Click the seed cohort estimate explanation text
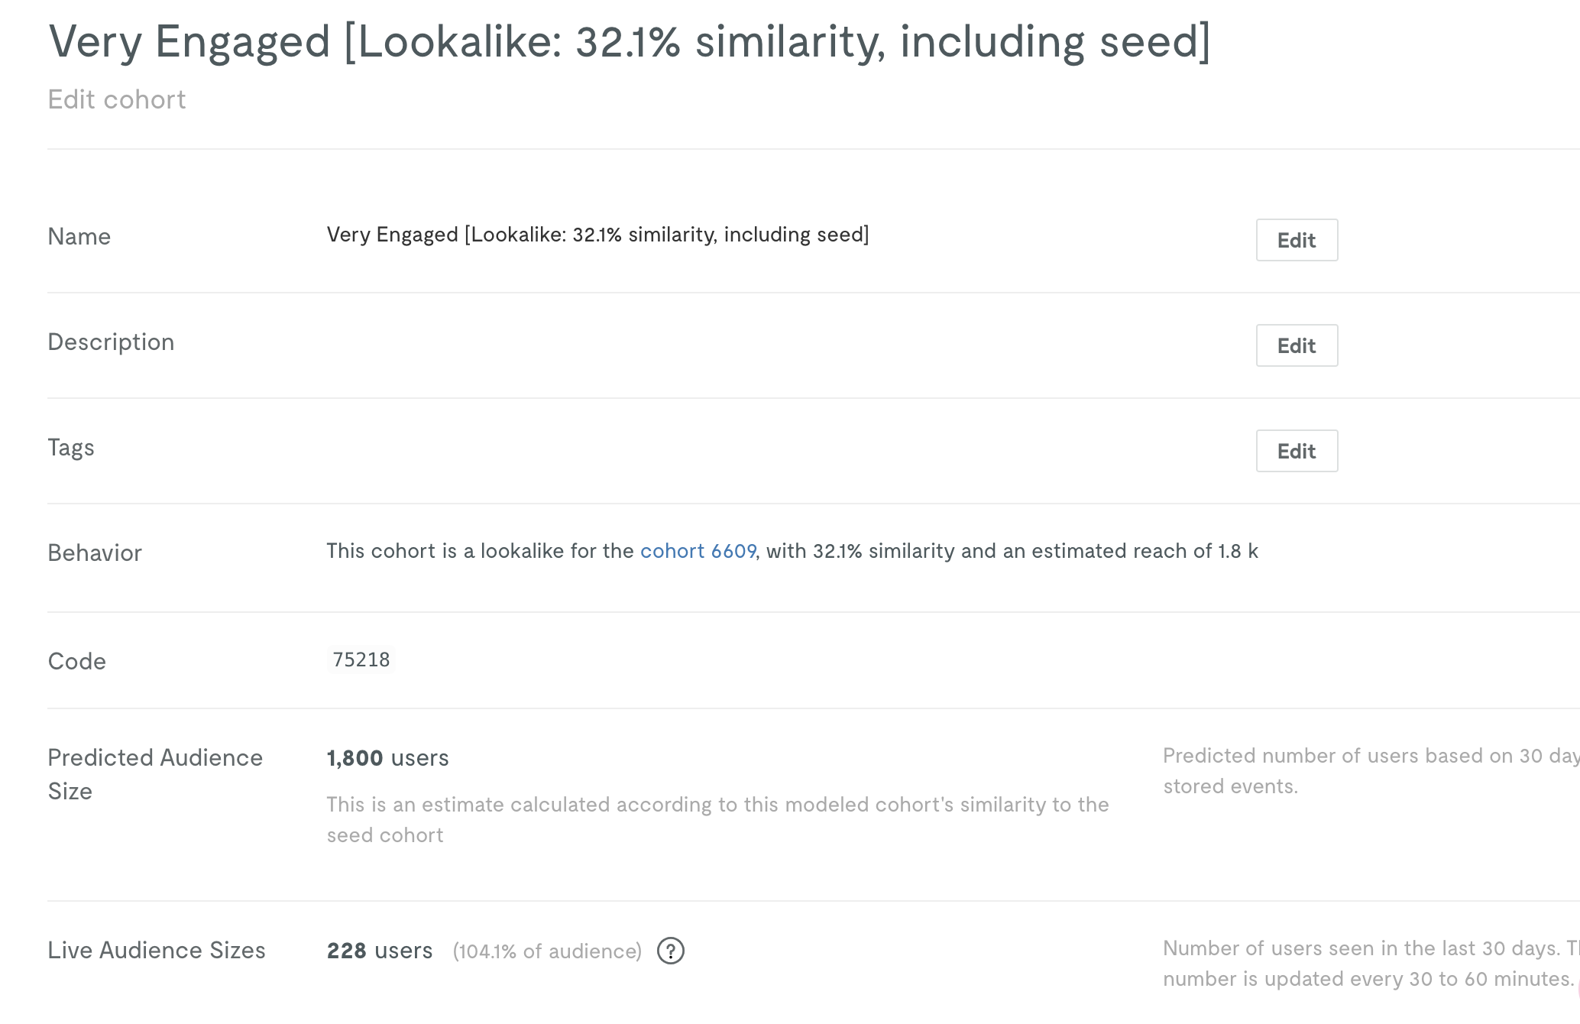The width and height of the screenshot is (1580, 1024). (717, 820)
